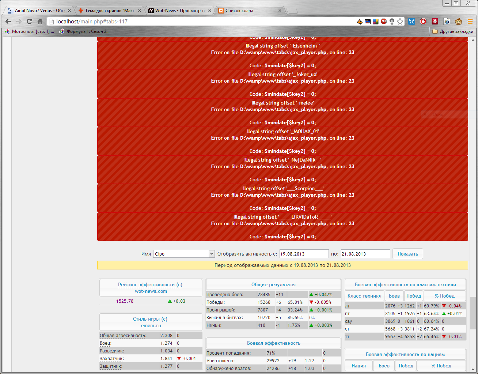Screen dimensions: 478x374
Task: Open the wot-news.com rating link
Action: click(151, 291)
